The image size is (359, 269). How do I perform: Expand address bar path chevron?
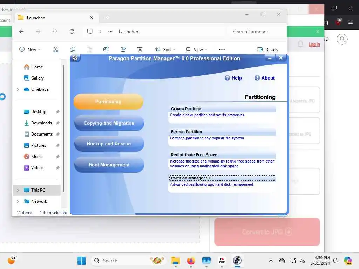pos(100,32)
